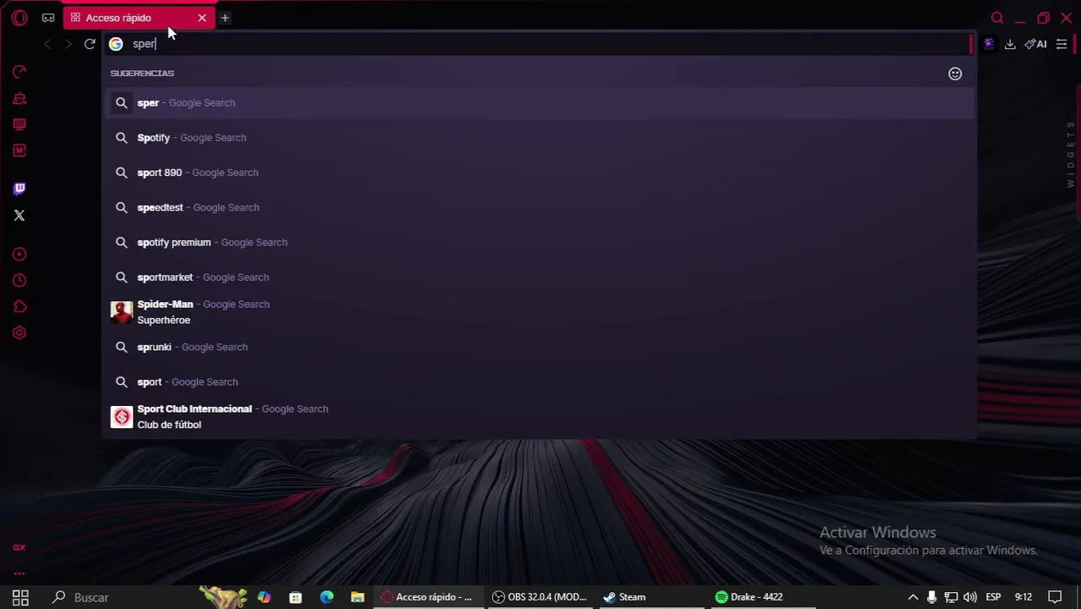This screenshot has height=609, width=1081.
Task: Select the Spider-Man Superhéroe suggestion
Action: coord(540,312)
